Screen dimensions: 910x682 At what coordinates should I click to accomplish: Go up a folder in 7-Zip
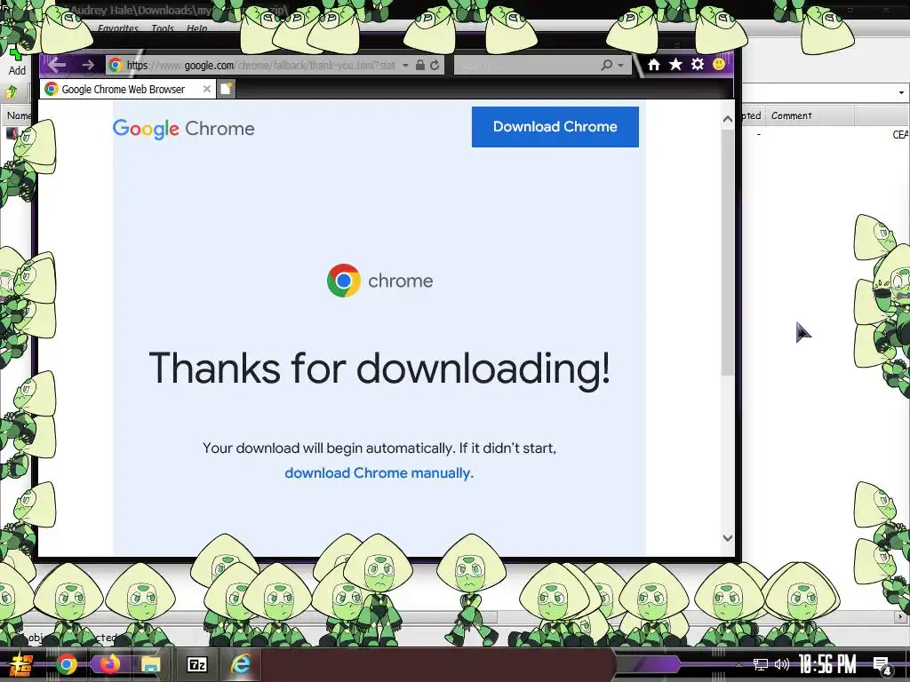click(11, 92)
